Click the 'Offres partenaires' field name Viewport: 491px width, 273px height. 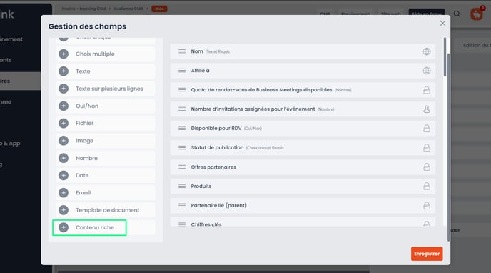pos(213,167)
